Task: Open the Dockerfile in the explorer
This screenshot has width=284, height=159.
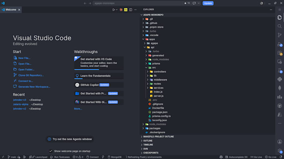Action: (x=158, y=108)
